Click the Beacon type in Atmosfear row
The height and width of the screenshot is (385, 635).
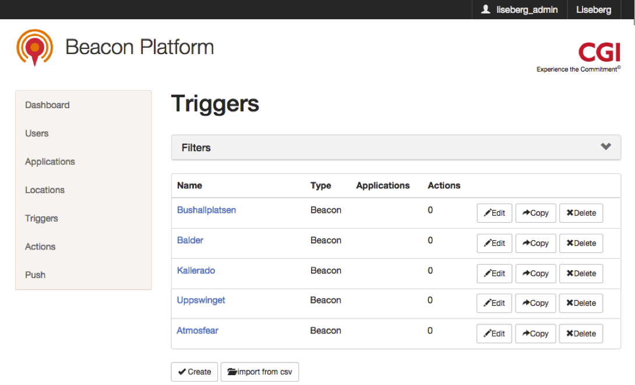point(326,330)
